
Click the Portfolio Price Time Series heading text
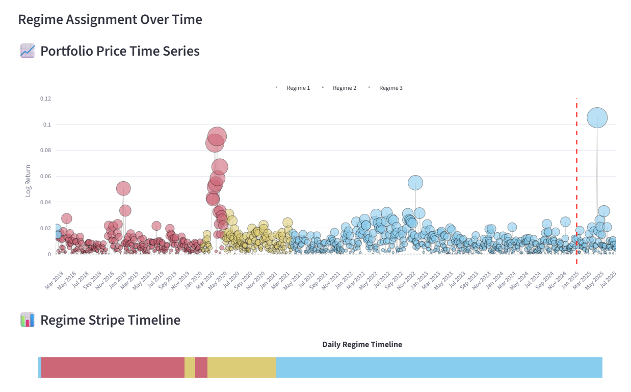120,51
